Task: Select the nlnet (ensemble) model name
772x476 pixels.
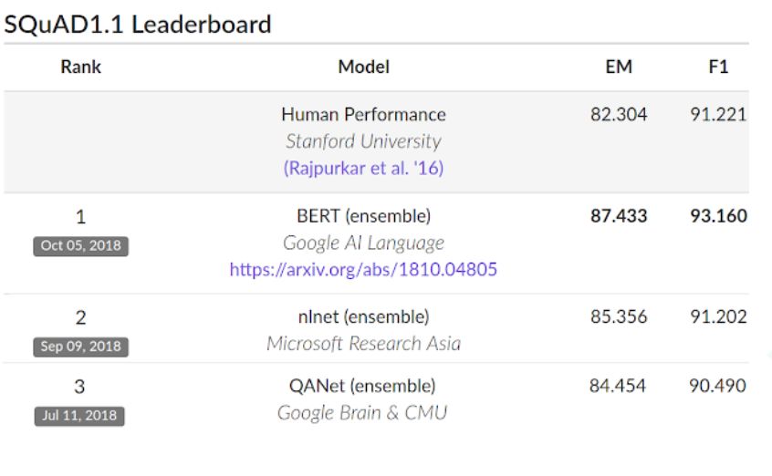Action: tap(363, 317)
